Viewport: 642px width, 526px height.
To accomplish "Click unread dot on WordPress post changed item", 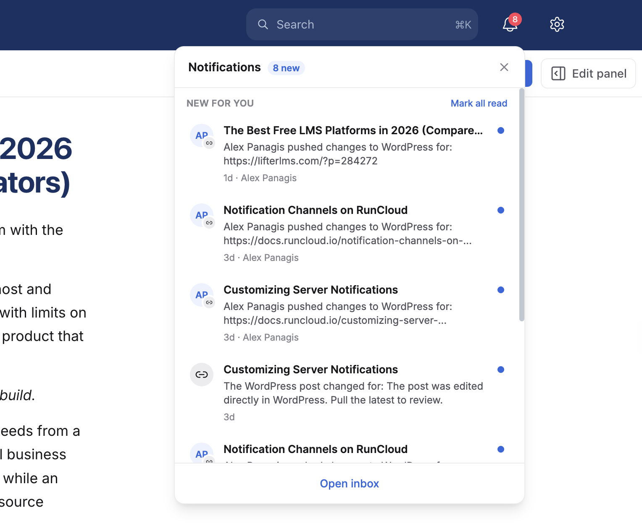I will [x=500, y=370].
